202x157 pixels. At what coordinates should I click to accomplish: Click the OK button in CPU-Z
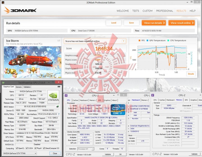tap(120, 154)
